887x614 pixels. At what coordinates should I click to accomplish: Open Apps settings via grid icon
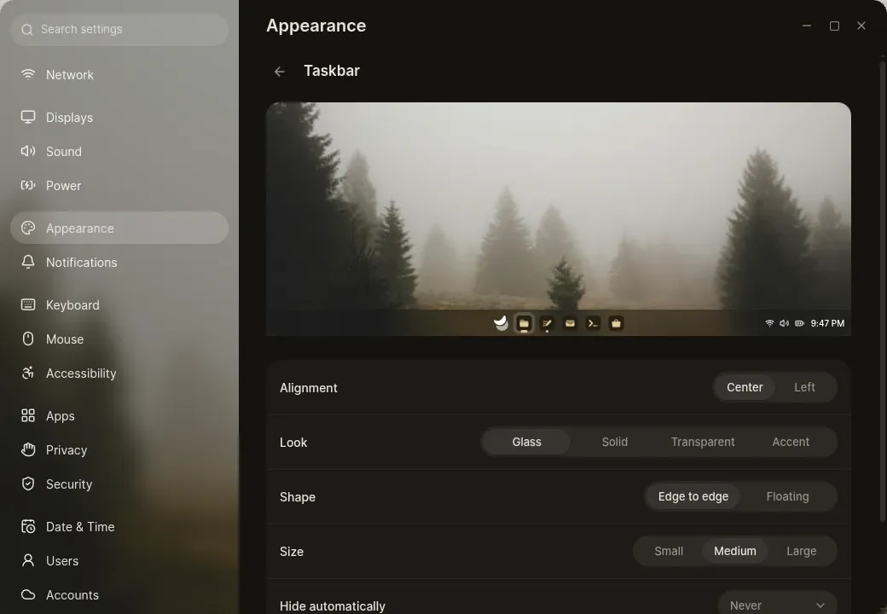click(x=27, y=415)
